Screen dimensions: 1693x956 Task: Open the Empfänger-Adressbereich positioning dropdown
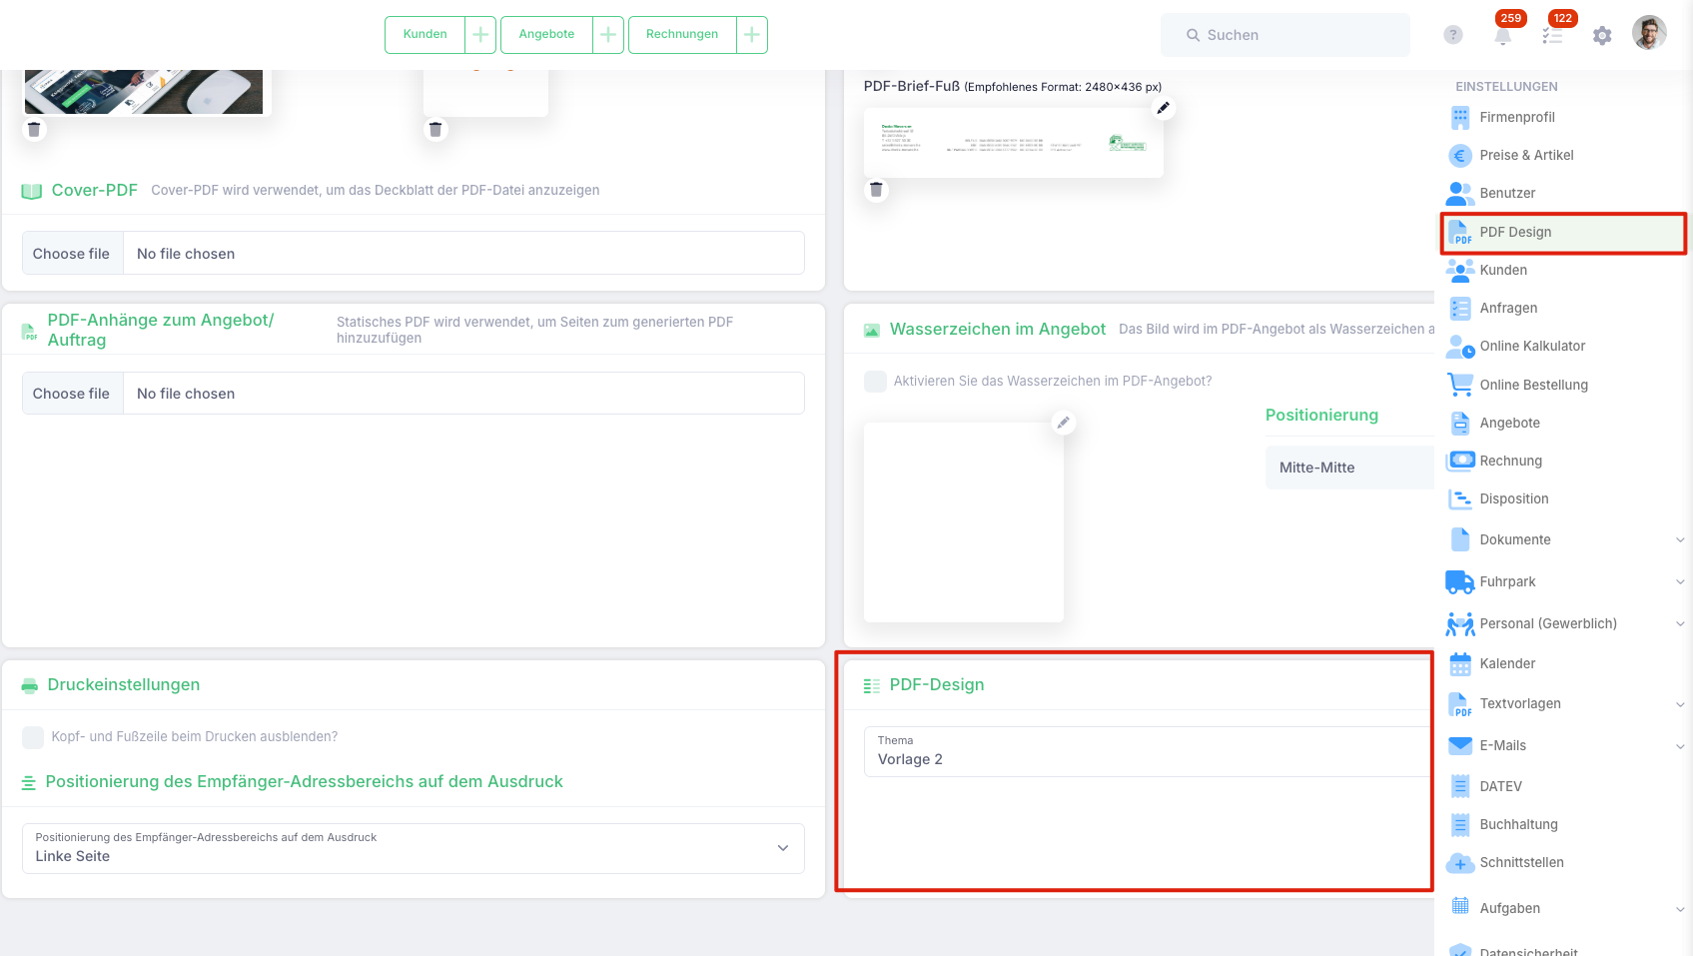coord(414,848)
